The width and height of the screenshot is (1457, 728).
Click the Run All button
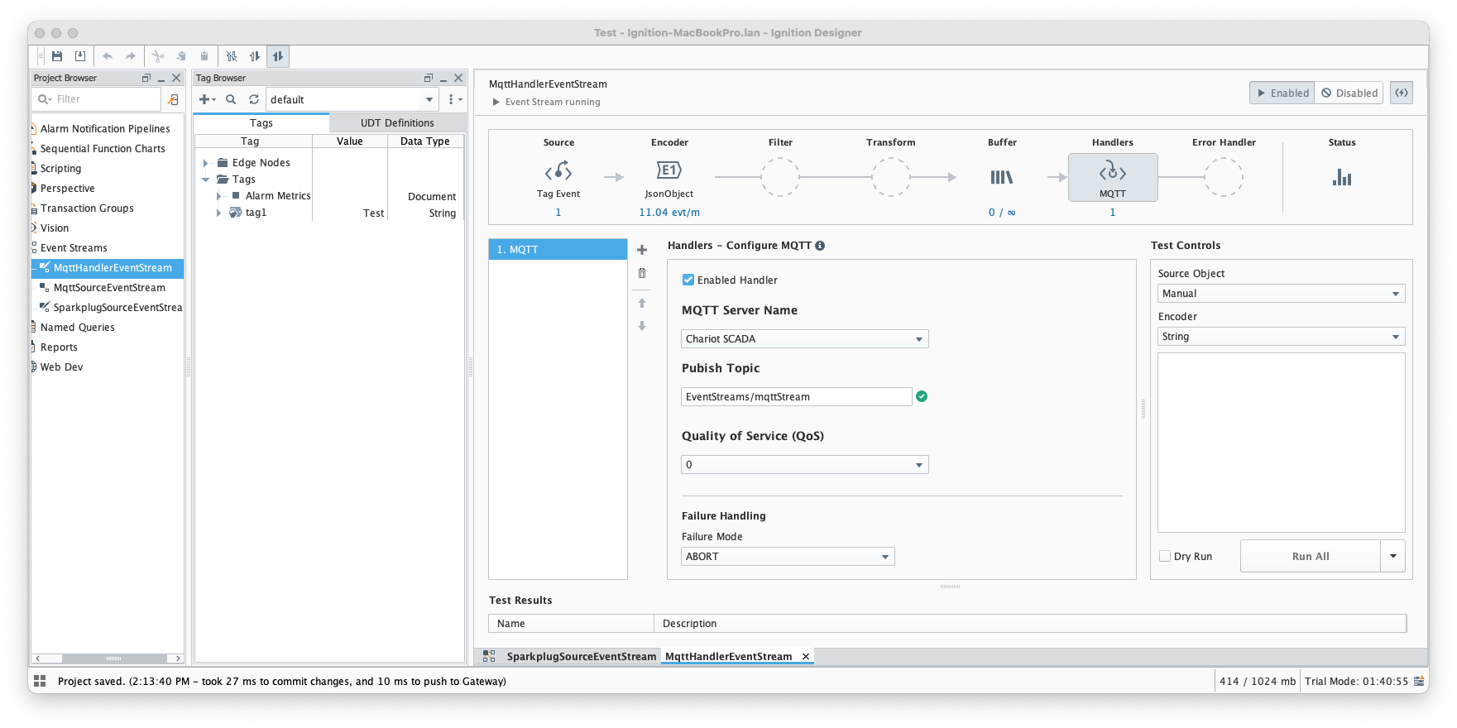1311,556
